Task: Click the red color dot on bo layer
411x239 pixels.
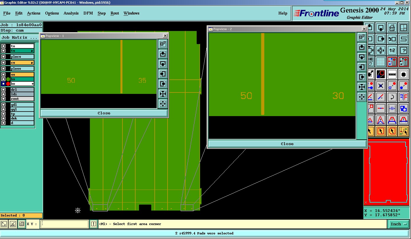Action: (x=8, y=84)
